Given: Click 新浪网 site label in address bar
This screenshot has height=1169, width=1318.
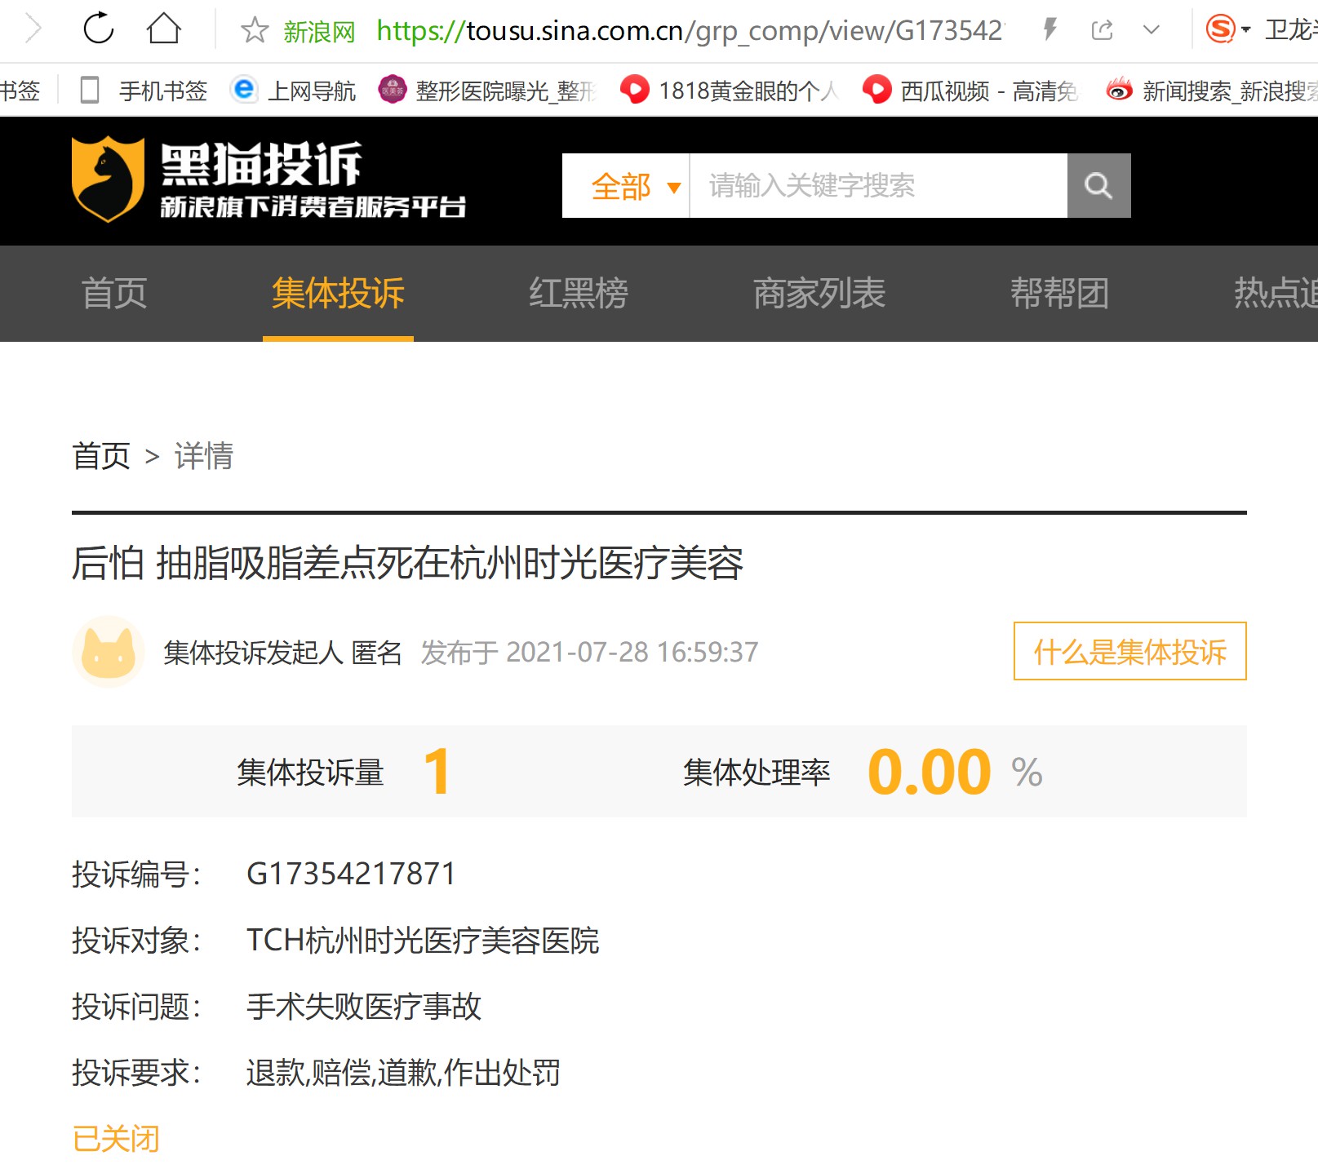Looking at the screenshot, I should [319, 32].
